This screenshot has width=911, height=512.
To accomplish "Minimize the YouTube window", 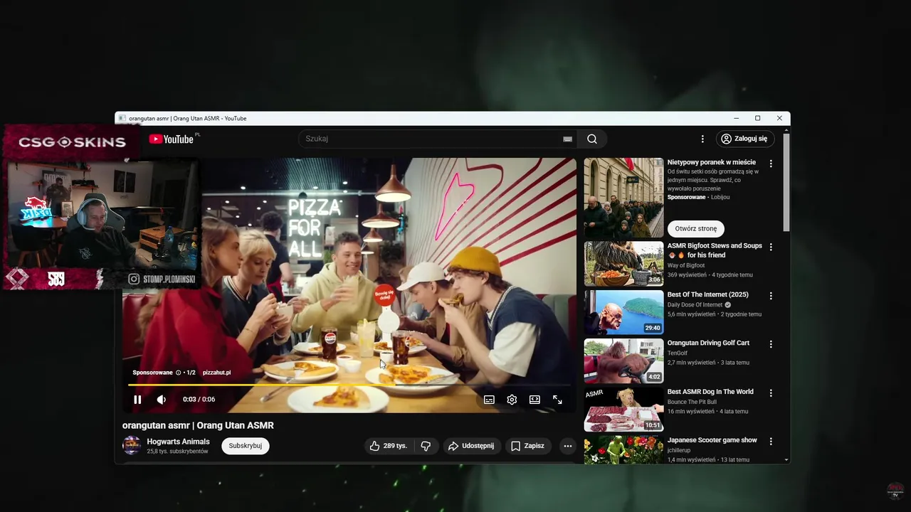I will coord(736,118).
